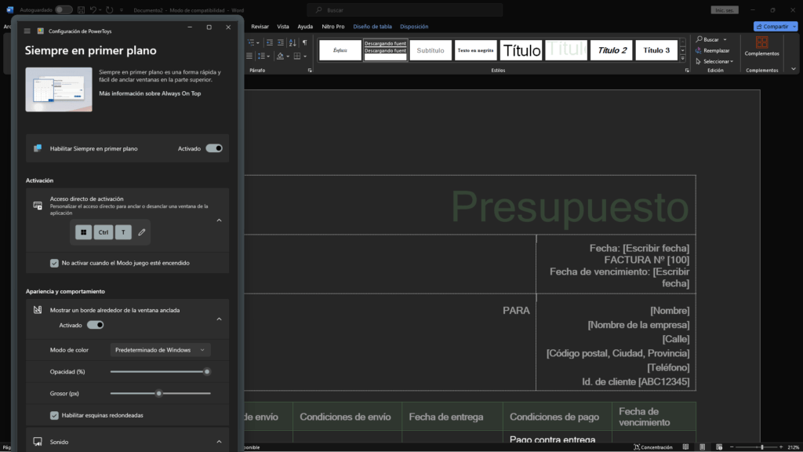Click the PowerToys app logo icon
The height and width of the screenshot is (452, 803).
(x=41, y=31)
